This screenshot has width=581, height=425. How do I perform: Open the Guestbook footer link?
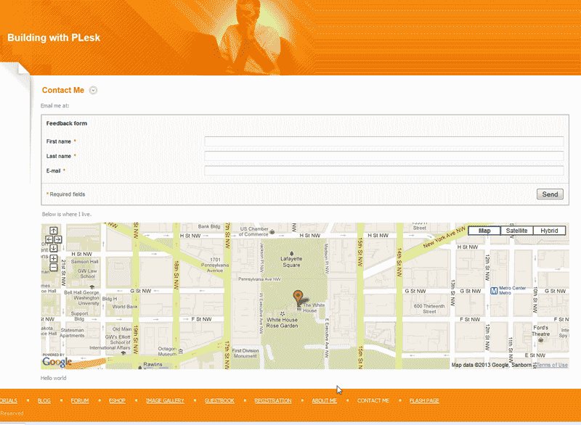click(x=219, y=400)
